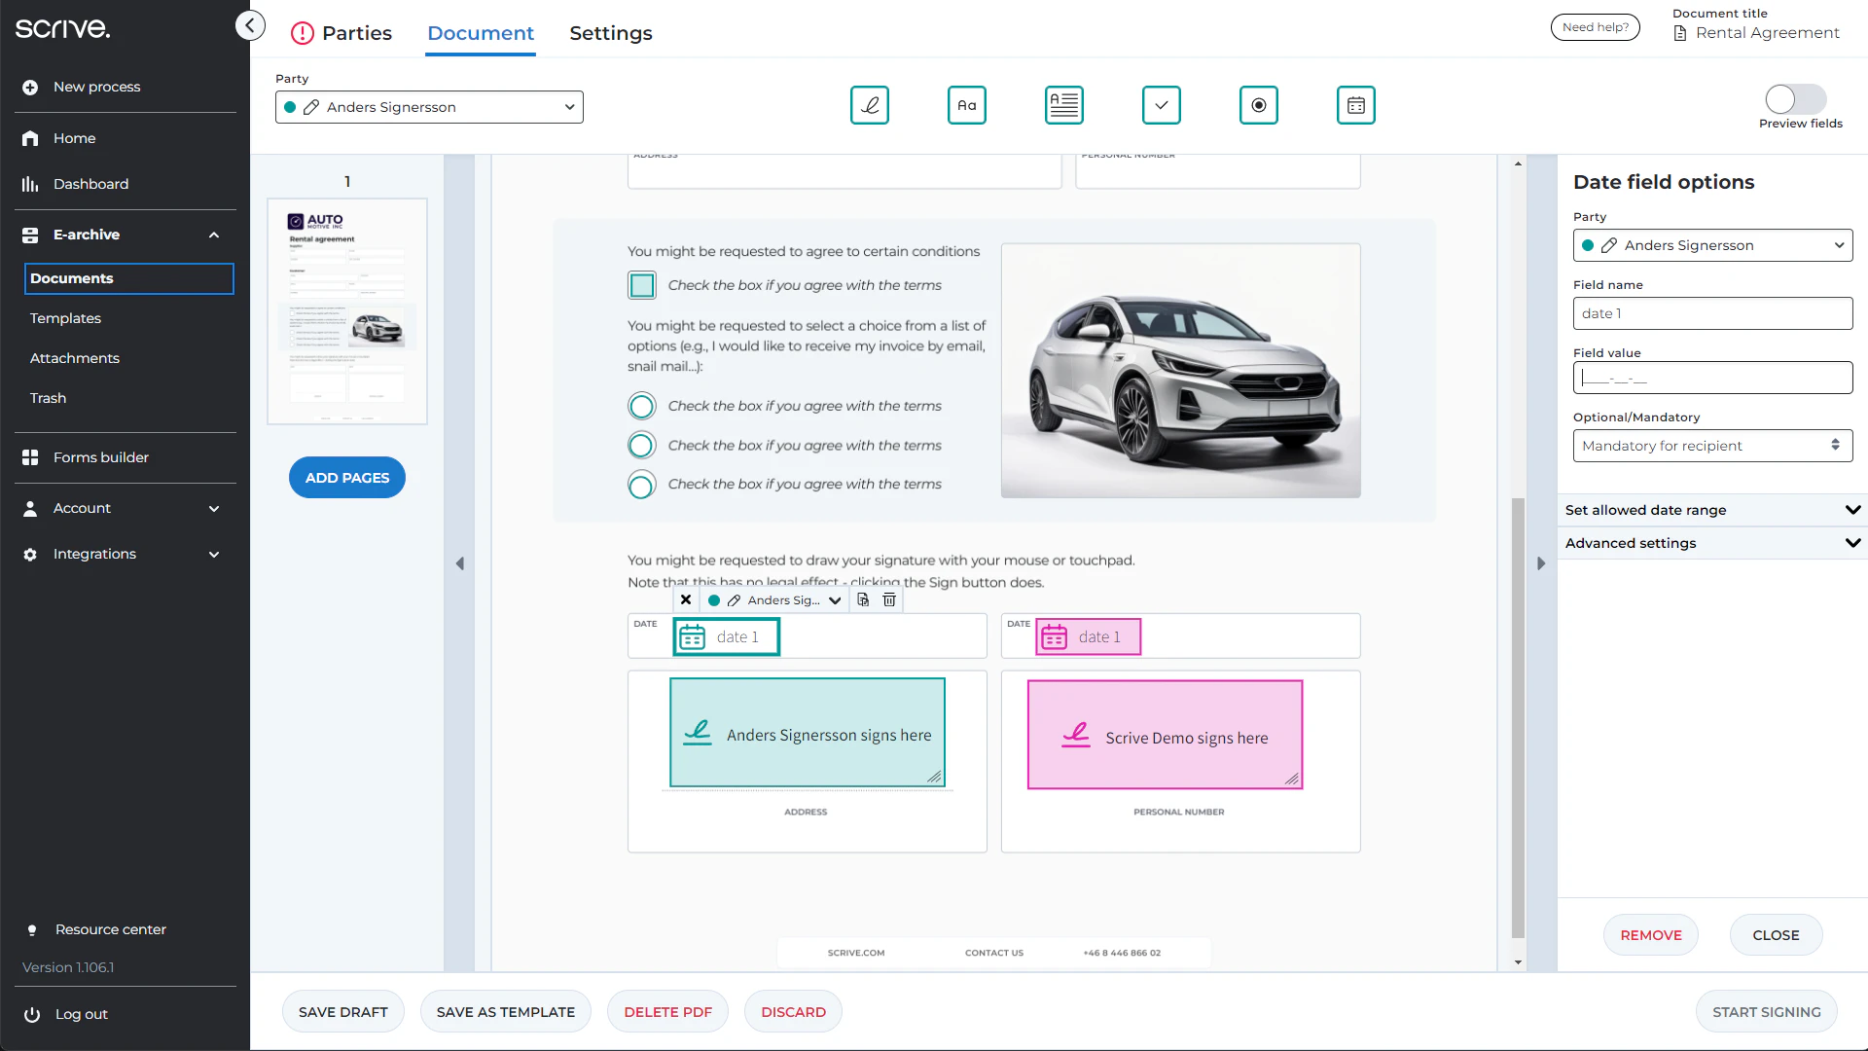Select the signature field tool
Viewport: 1868px width, 1051px height.
tap(870, 105)
